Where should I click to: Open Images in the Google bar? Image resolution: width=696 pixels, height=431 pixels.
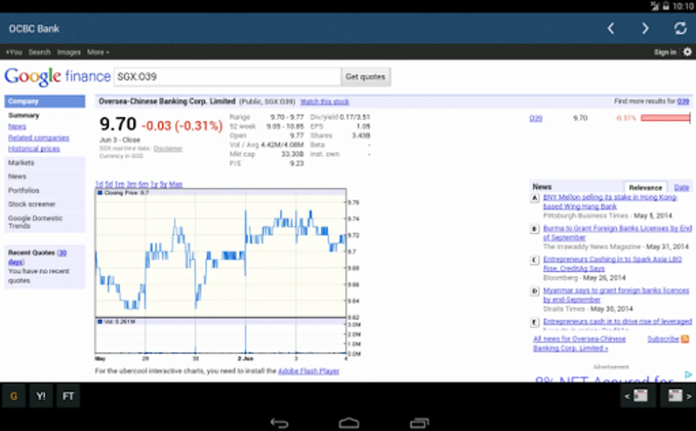[x=69, y=52]
